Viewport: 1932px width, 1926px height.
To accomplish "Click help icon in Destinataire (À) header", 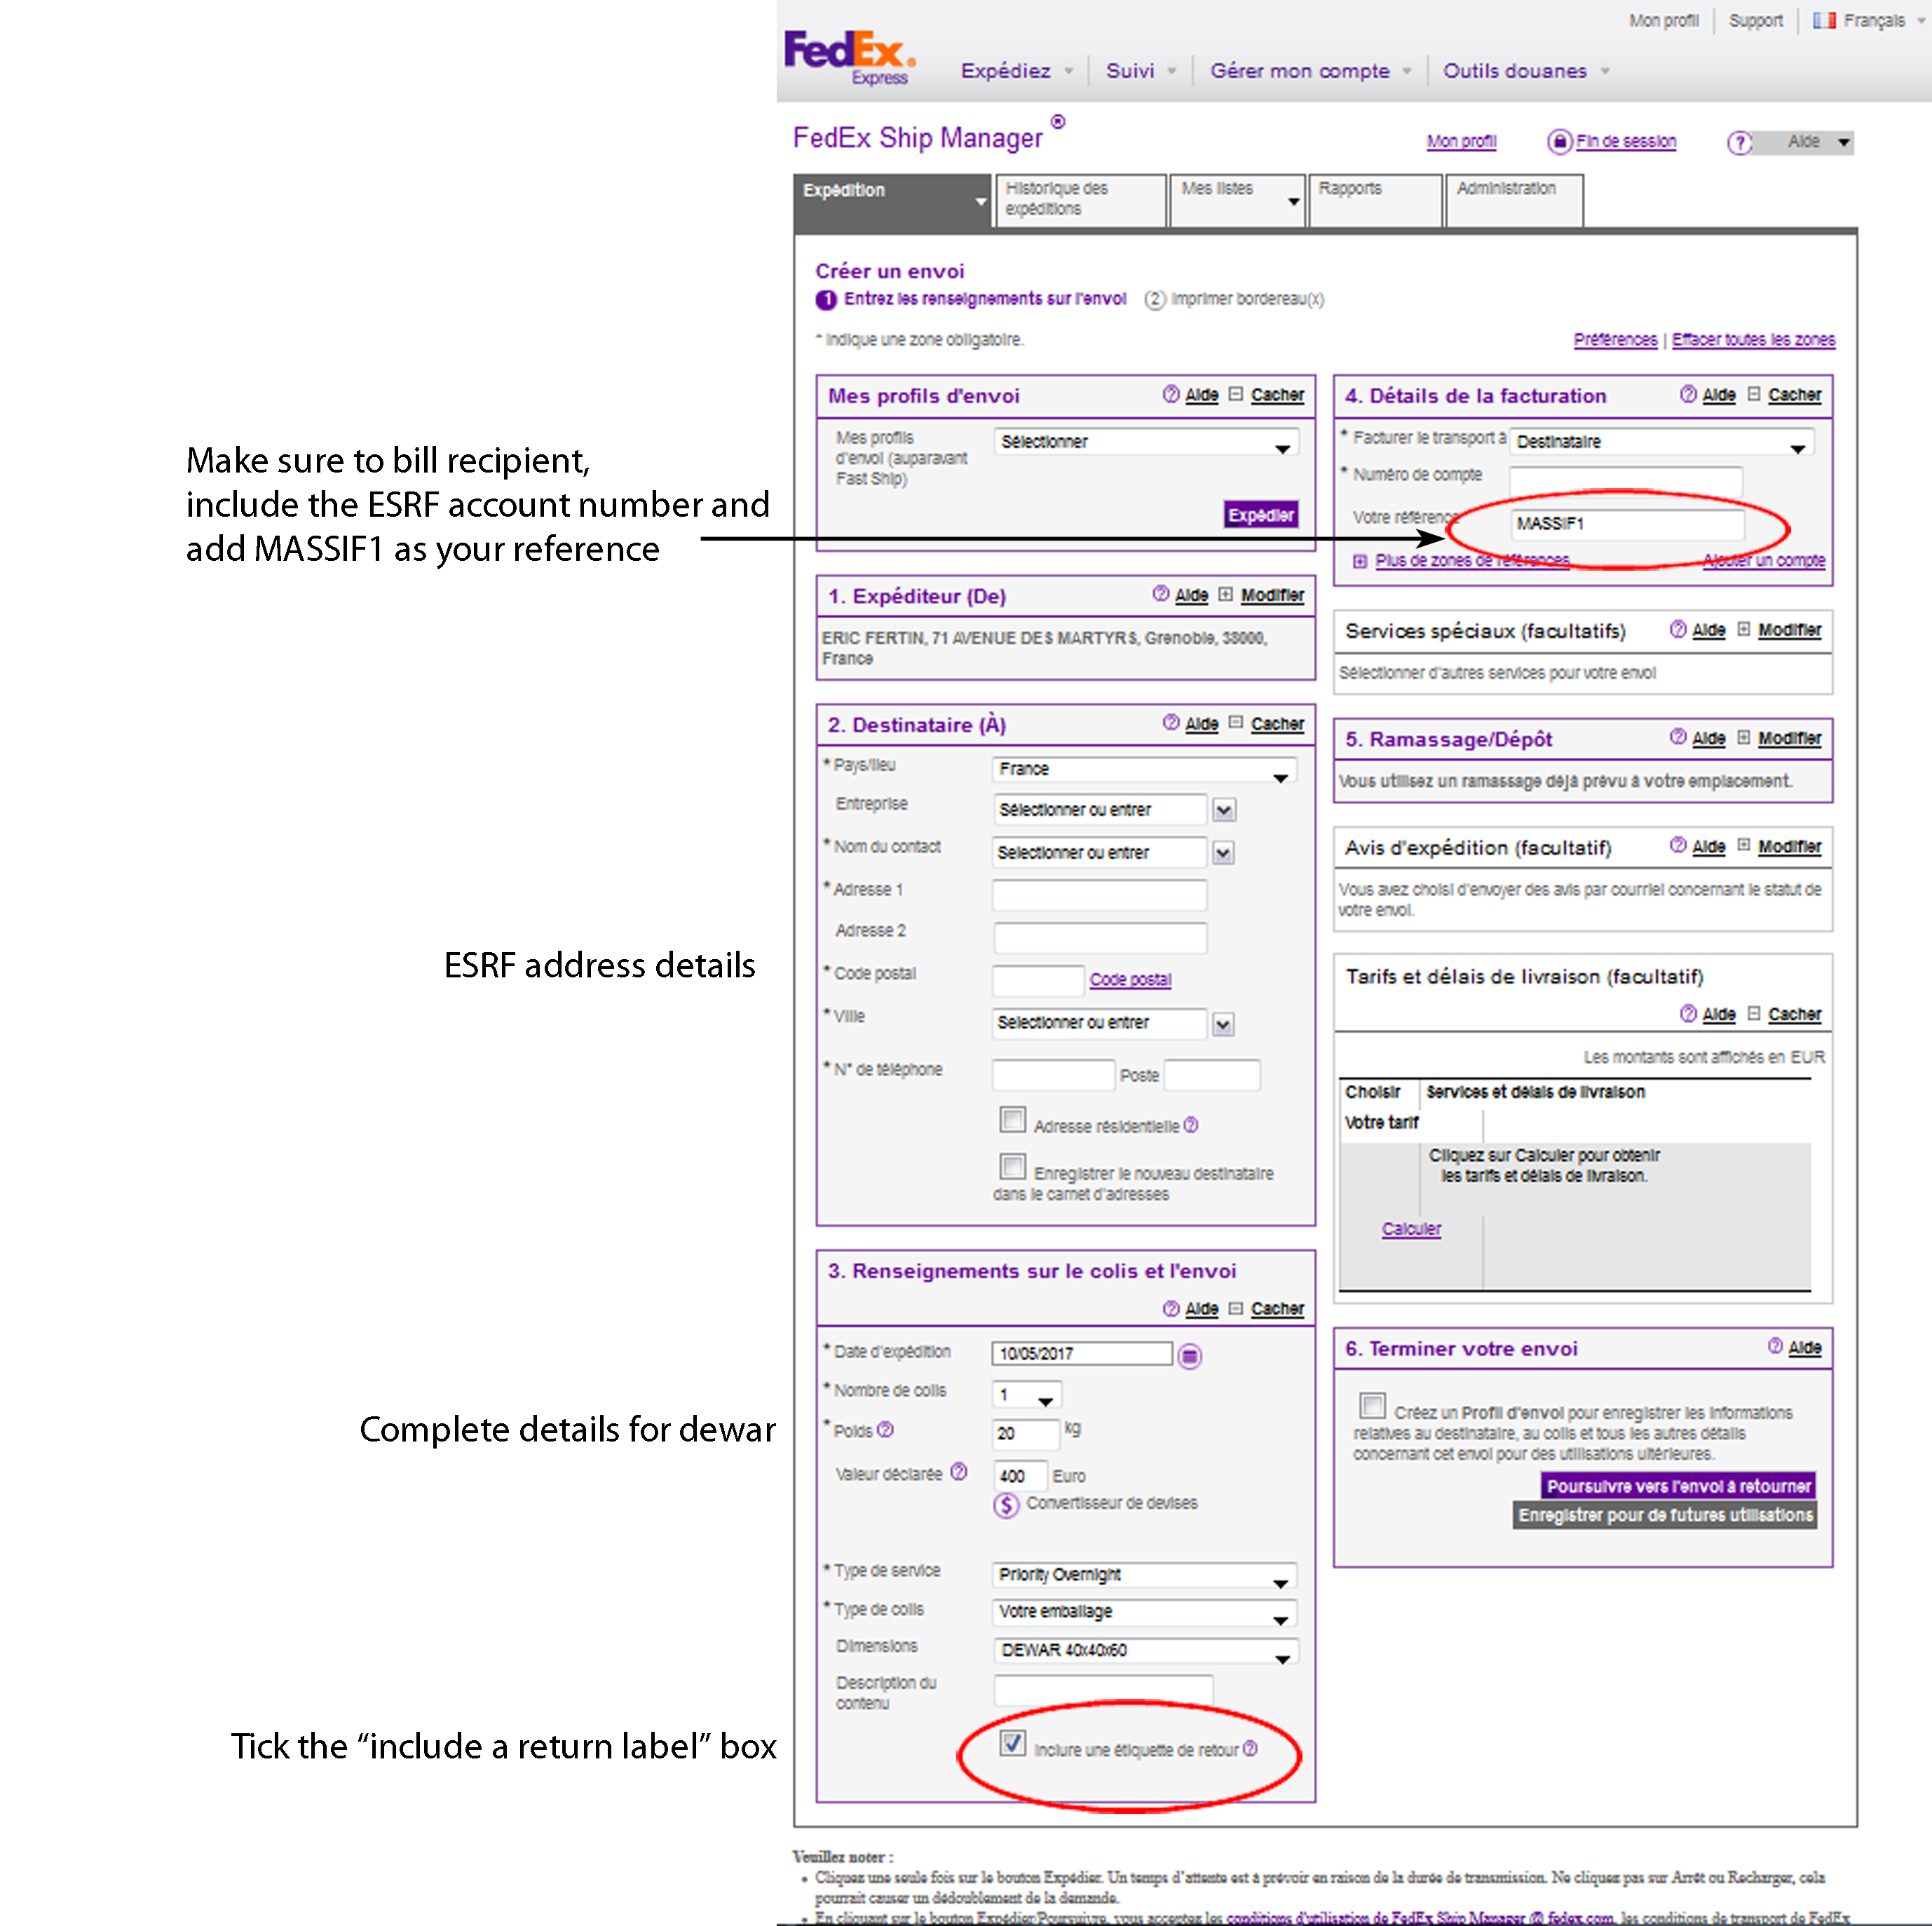I will [1171, 722].
